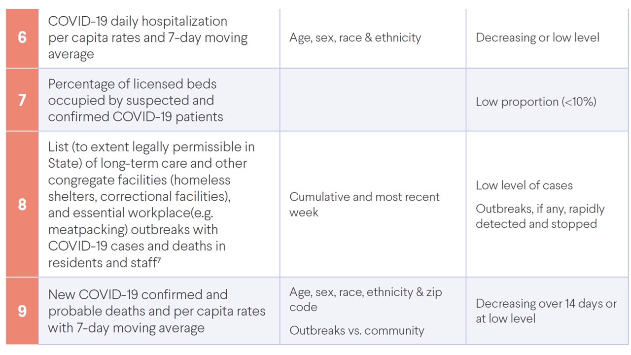
Task: Select the 'Percentage of licensed beds' description
Action: coord(136,100)
